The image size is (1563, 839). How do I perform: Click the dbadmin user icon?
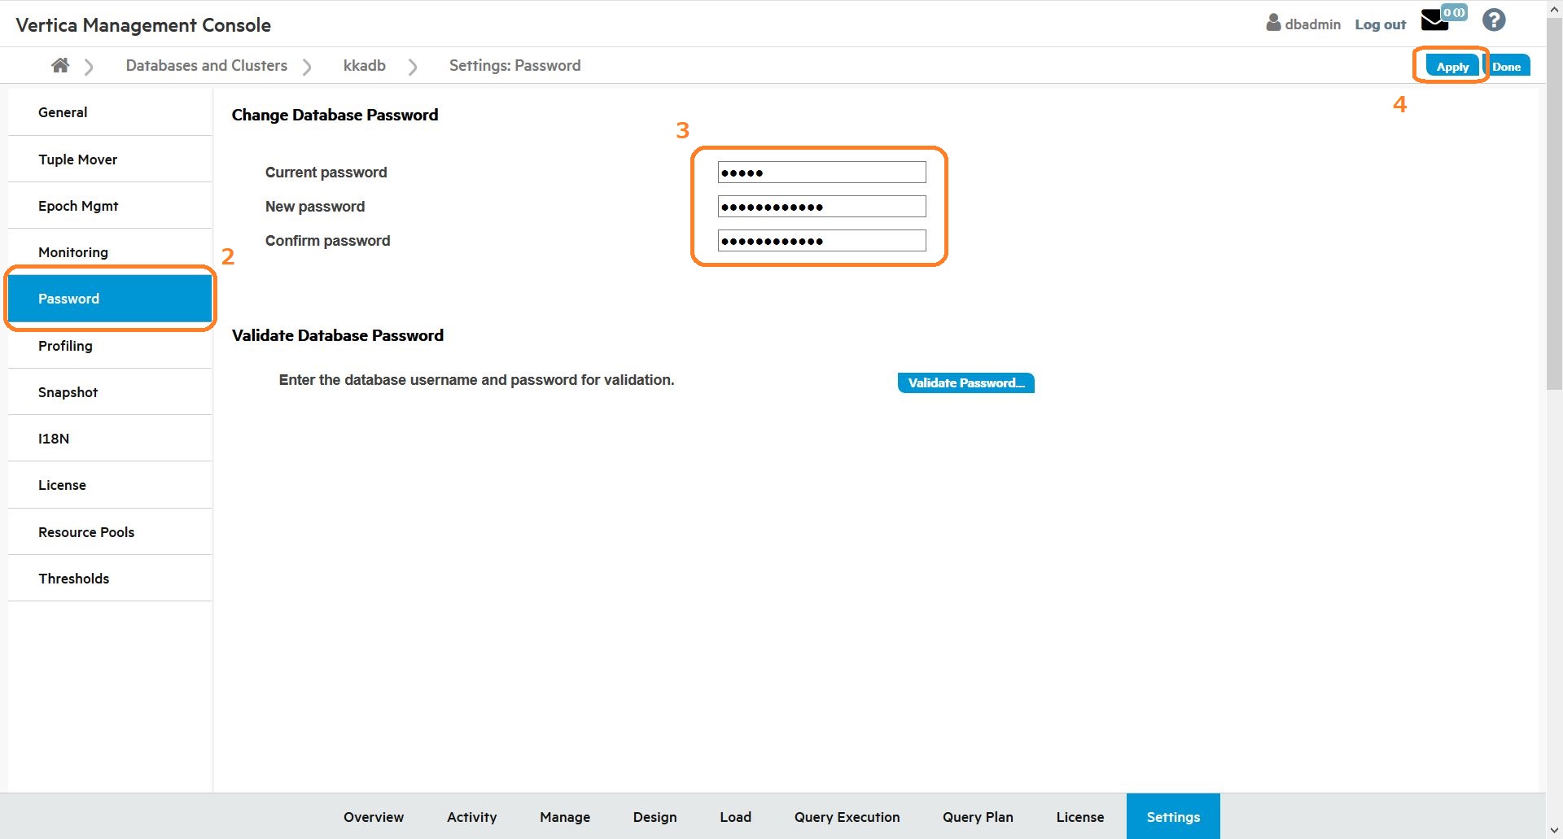(x=1273, y=23)
